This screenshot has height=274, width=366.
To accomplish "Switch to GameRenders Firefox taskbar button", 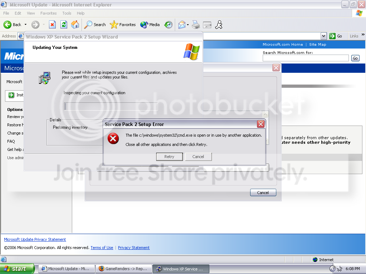I will tap(124, 269).
